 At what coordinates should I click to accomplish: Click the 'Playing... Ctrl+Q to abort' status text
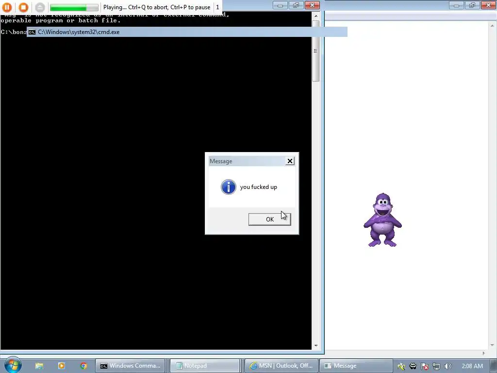pyautogui.click(x=157, y=7)
